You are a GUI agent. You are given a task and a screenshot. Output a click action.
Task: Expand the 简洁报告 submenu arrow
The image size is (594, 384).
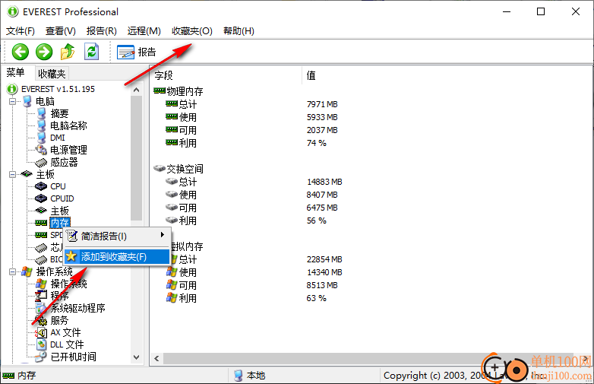pos(163,235)
